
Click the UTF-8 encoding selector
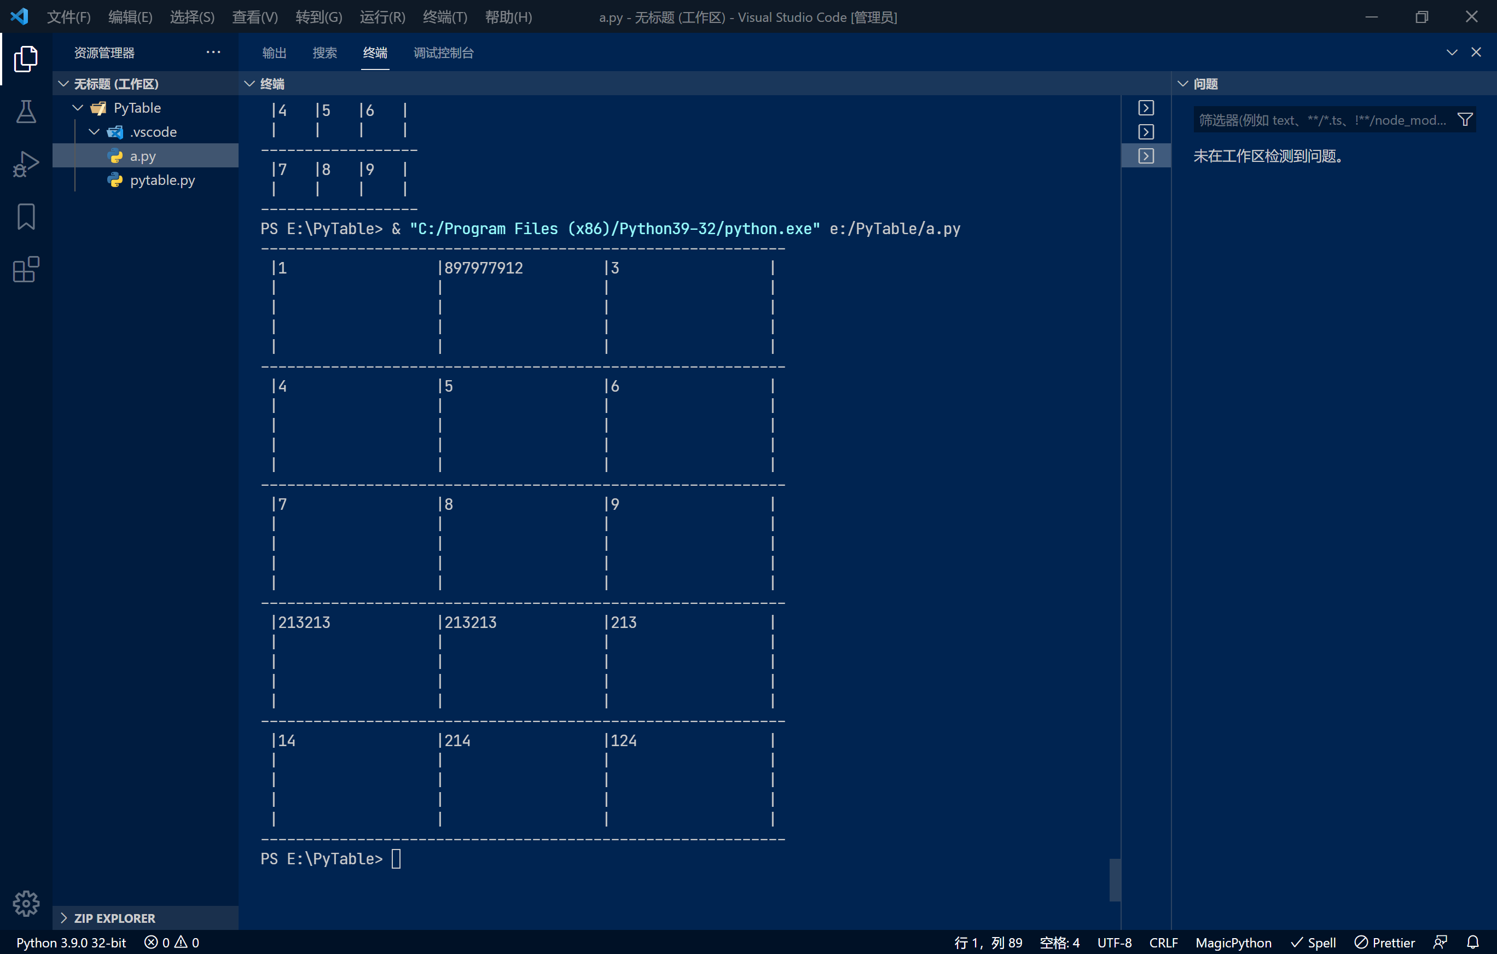[x=1114, y=942]
